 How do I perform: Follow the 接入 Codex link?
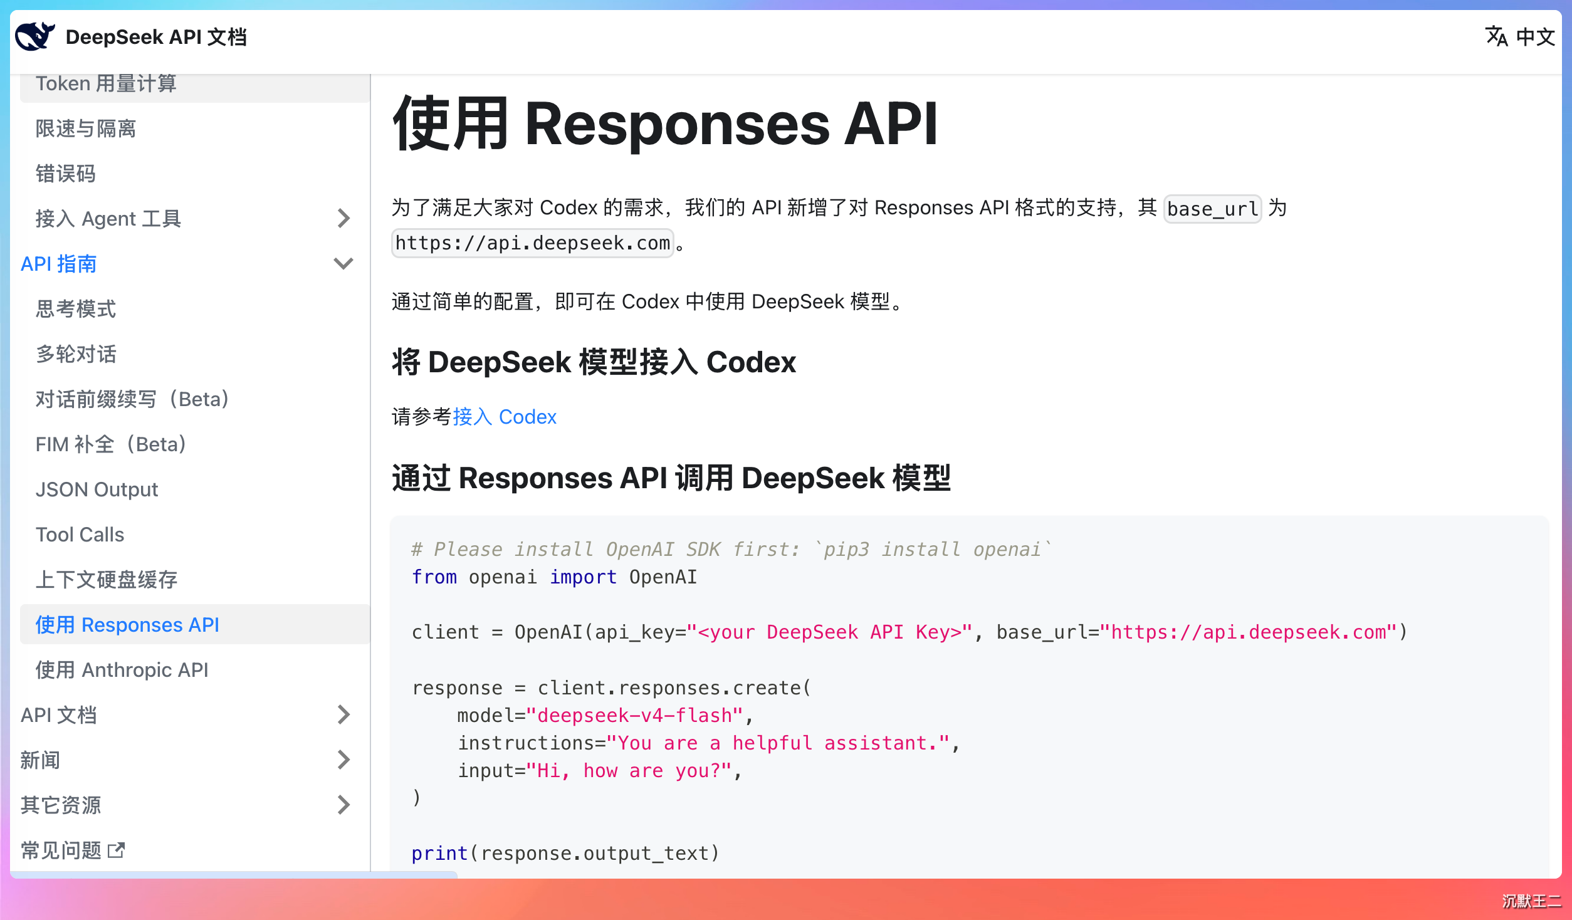tap(505, 417)
